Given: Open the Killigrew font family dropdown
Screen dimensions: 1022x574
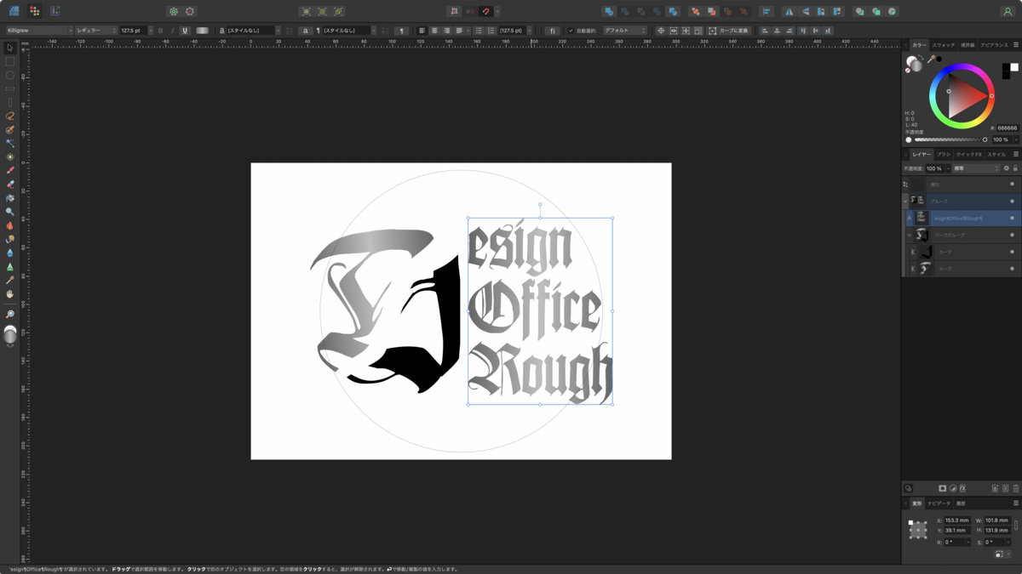Looking at the screenshot, I should [x=39, y=31].
